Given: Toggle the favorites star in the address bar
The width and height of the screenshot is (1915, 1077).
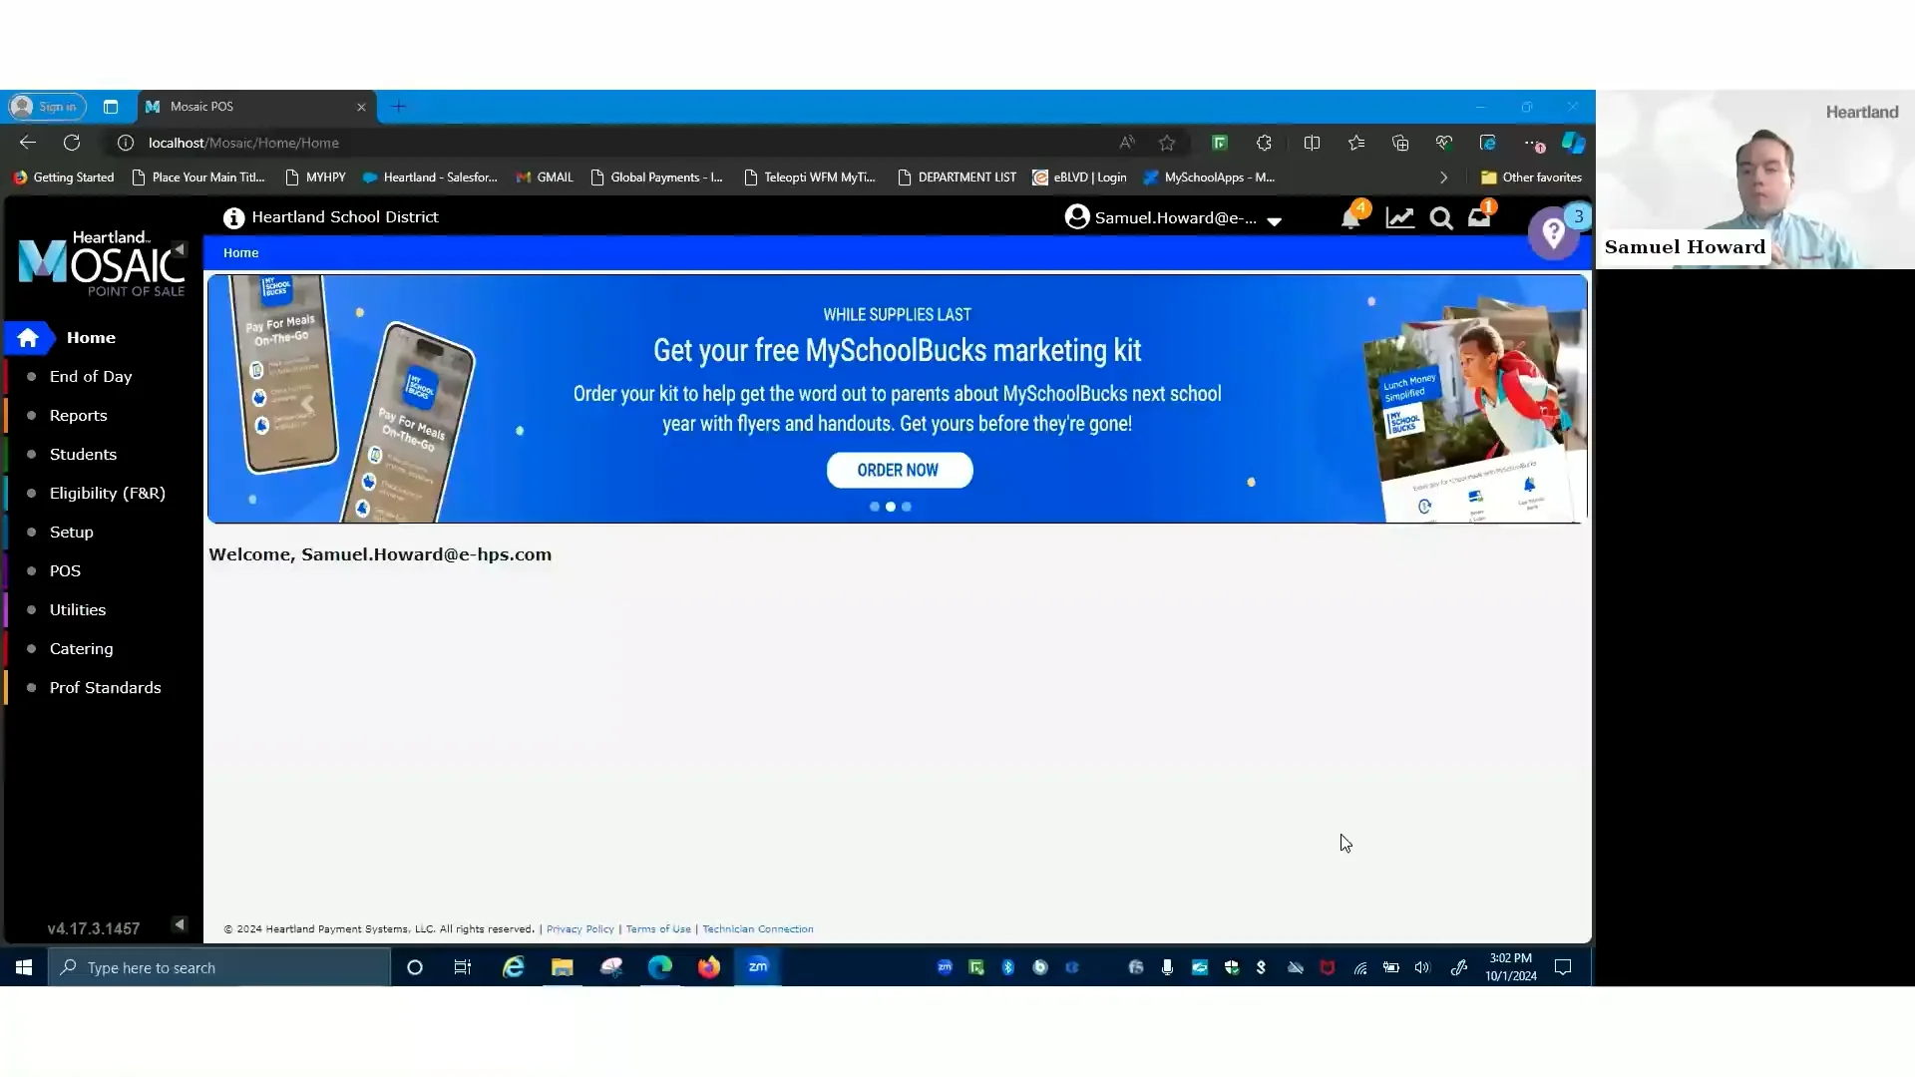Looking at the screenshot, I should [1167, 143].
